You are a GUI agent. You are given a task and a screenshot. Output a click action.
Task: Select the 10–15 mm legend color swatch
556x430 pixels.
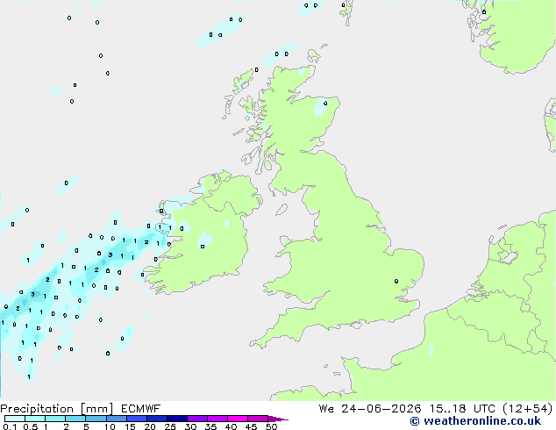[116, 419]
